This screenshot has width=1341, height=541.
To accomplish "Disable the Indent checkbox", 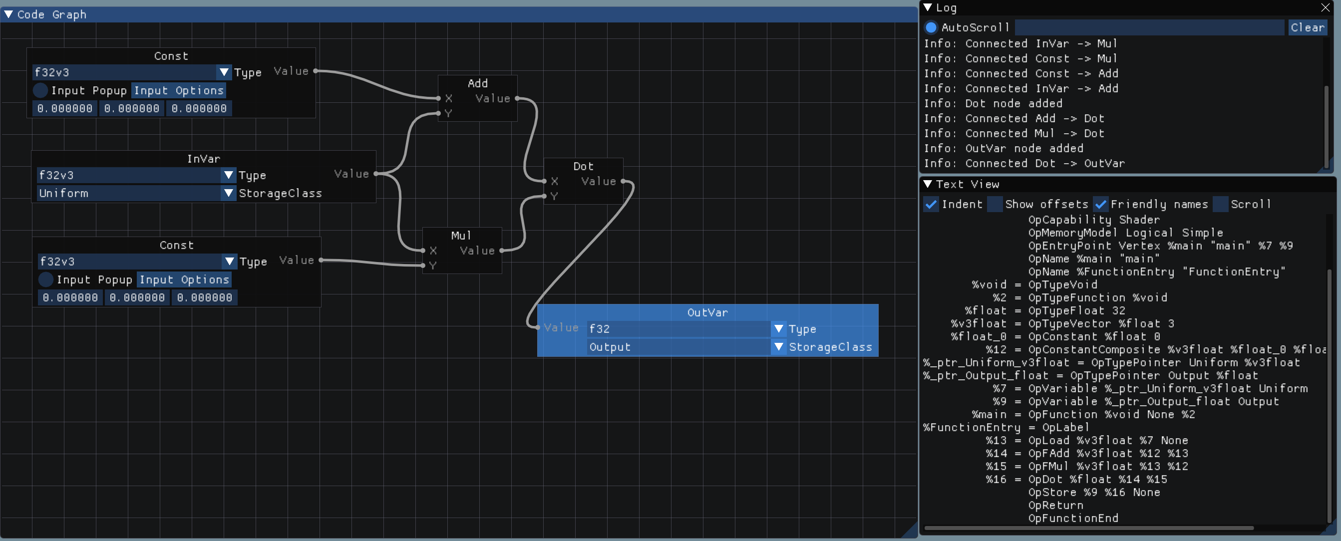I will 931,205.
